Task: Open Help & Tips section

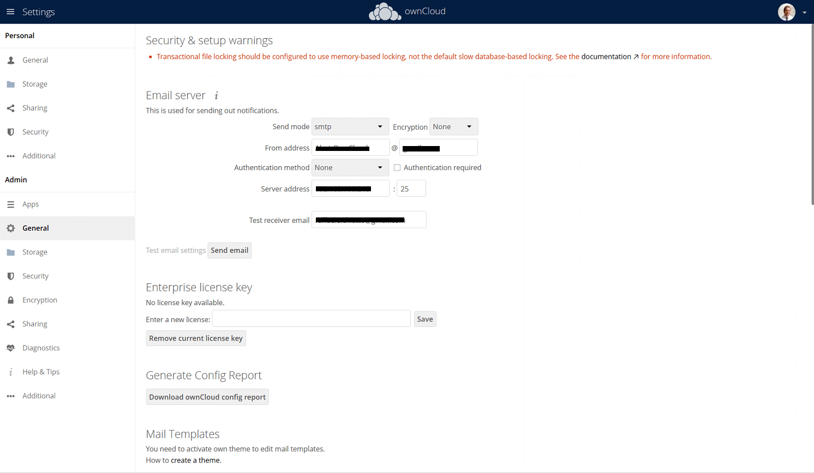Action: click(x=68, y=372)
